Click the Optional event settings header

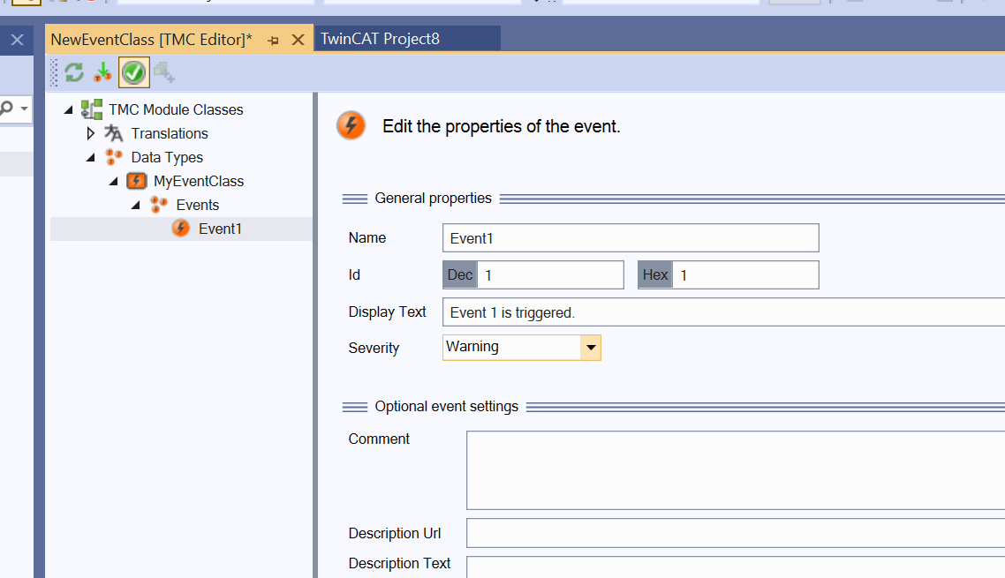coord(446,406)
